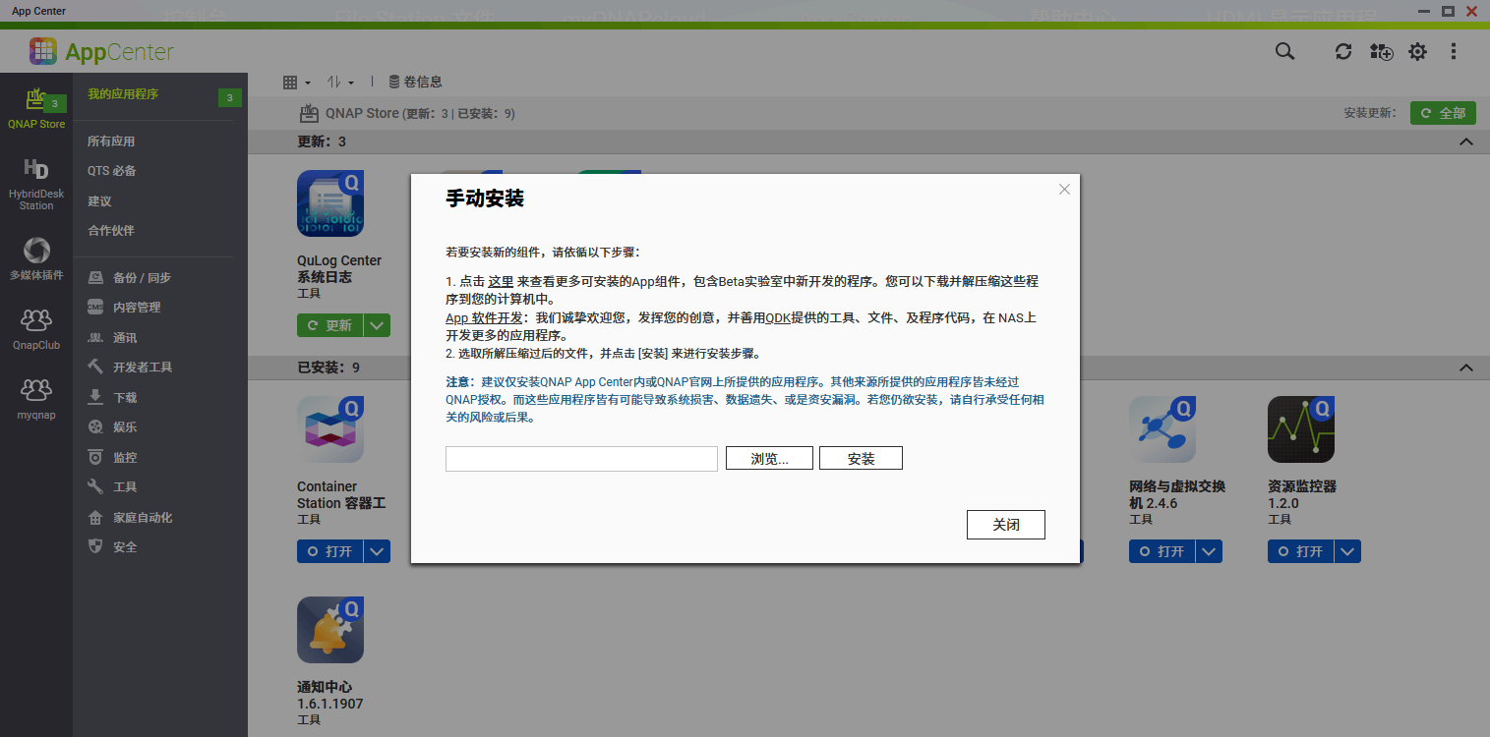Click the QNAP Store header label

click(362, 113)
